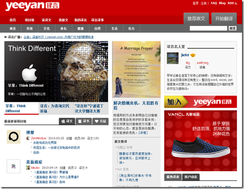The width and height of the screenshot is (244, 189).
Task: Click the 开始翻译 button
Action: (x=224, y=19)
